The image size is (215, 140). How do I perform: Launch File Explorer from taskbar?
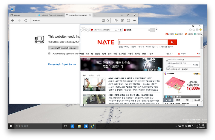click(x=79, y=126)
